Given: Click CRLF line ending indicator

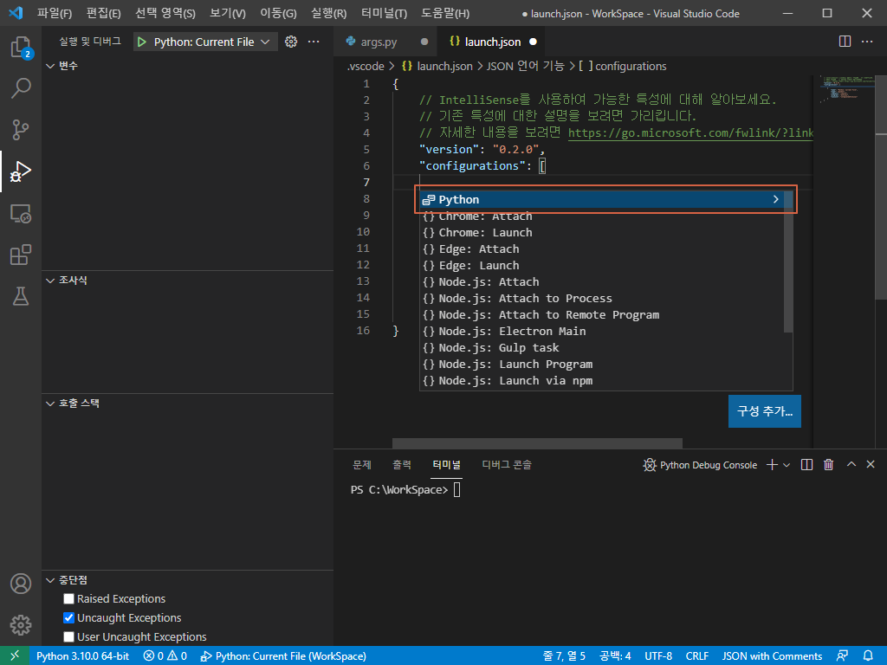Looking at the screenshot, I should click(697, 656).
